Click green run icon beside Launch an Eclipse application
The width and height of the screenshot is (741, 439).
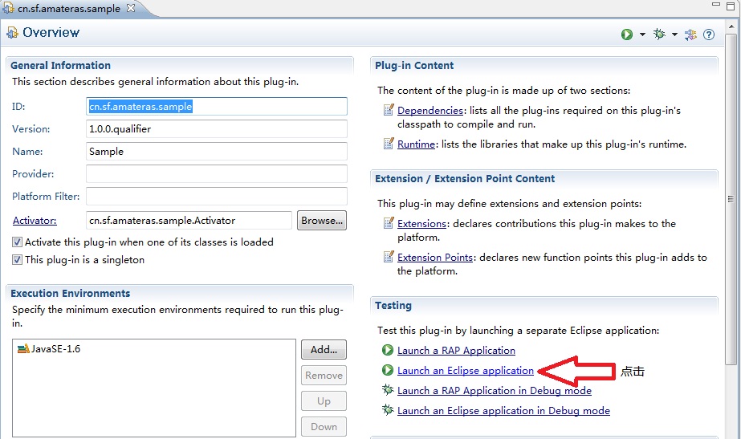(388, 370)
